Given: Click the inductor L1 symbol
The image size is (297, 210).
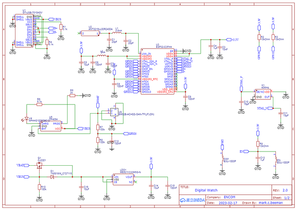Looking at the screenshot, I should (117, 33).
